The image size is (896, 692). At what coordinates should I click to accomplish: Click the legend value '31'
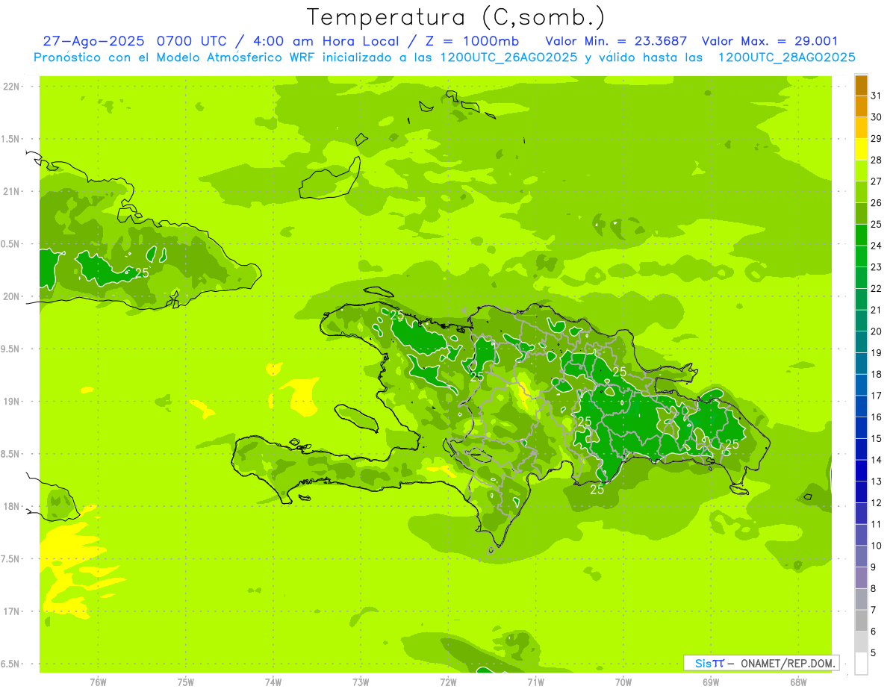(877, 96)
